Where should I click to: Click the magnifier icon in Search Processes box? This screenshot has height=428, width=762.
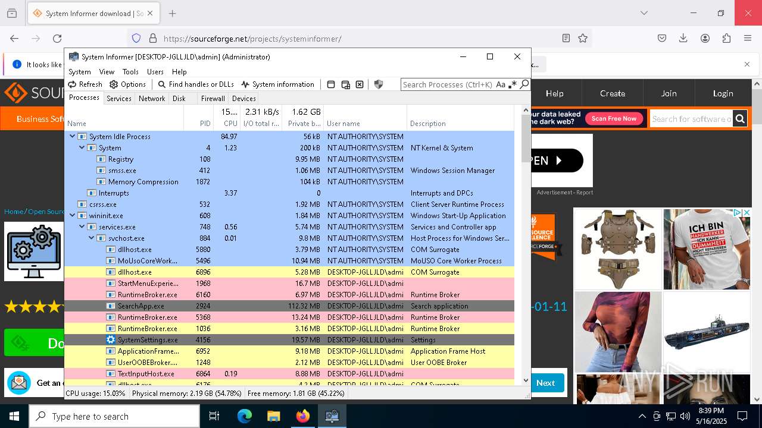(x=524, y=84)
